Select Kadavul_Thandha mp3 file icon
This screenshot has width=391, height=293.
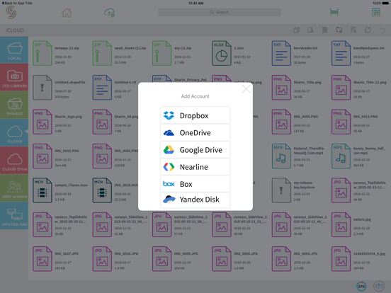click(281, 156)
